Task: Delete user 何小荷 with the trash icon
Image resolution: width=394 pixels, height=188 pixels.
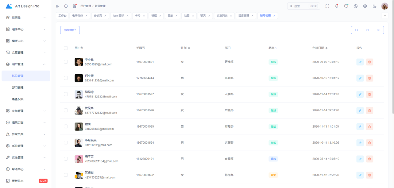Action: [370, 78]
